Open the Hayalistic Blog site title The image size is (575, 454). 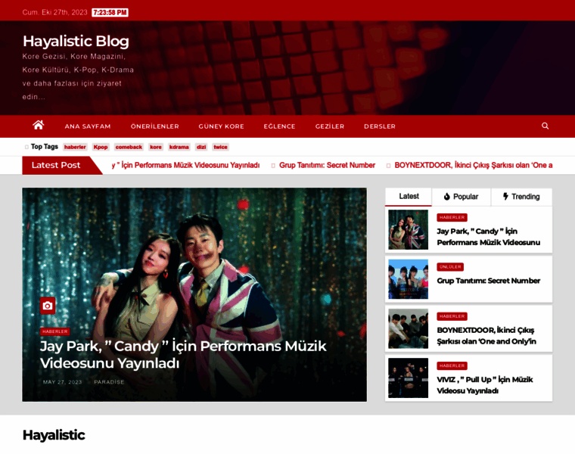point(76,41)
